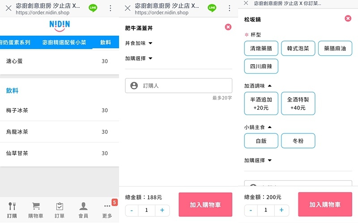Select the 清燉藥膳 soup option
This screenshot has width=358, height=223.
[261, 48]
